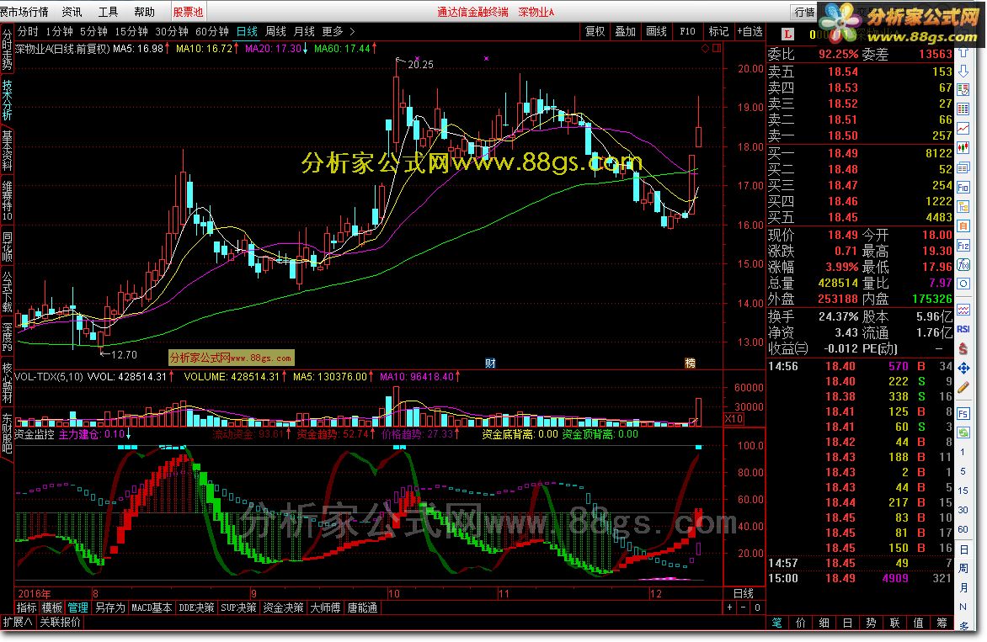
Task: Expand the 扩展∧ panel
Action: [x=18, y=623]
